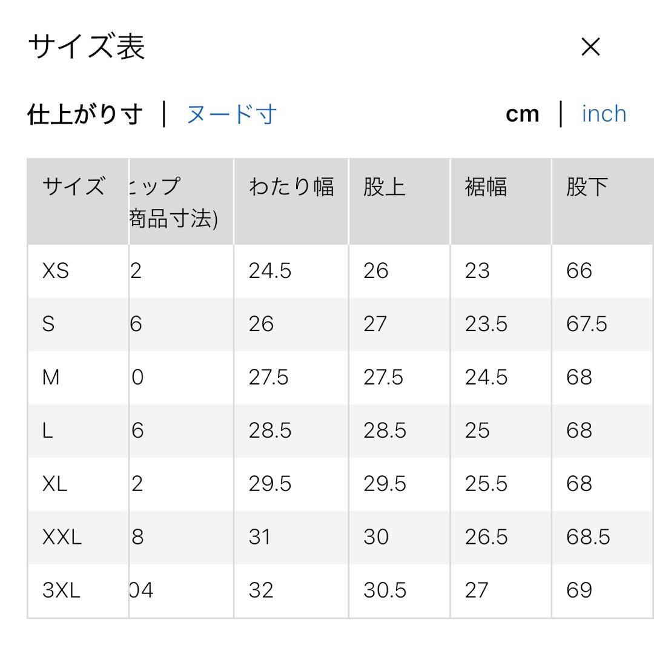Screen dimensions: 654x654
Task: Select the XS size row label
Action: tap(56, 271)
